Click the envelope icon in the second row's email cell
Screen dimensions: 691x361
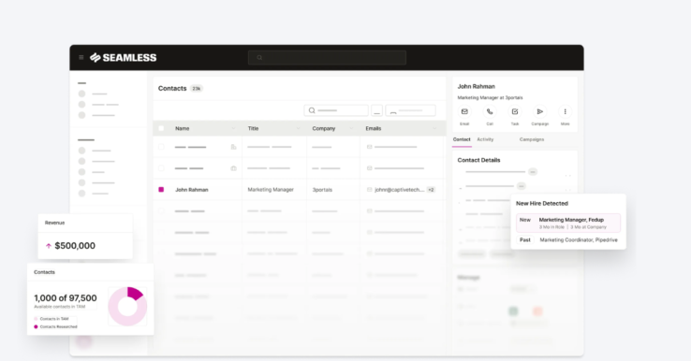(369, 168)
